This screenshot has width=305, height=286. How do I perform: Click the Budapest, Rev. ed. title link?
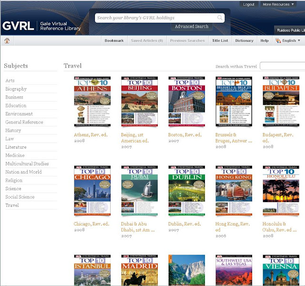(278, 138)
